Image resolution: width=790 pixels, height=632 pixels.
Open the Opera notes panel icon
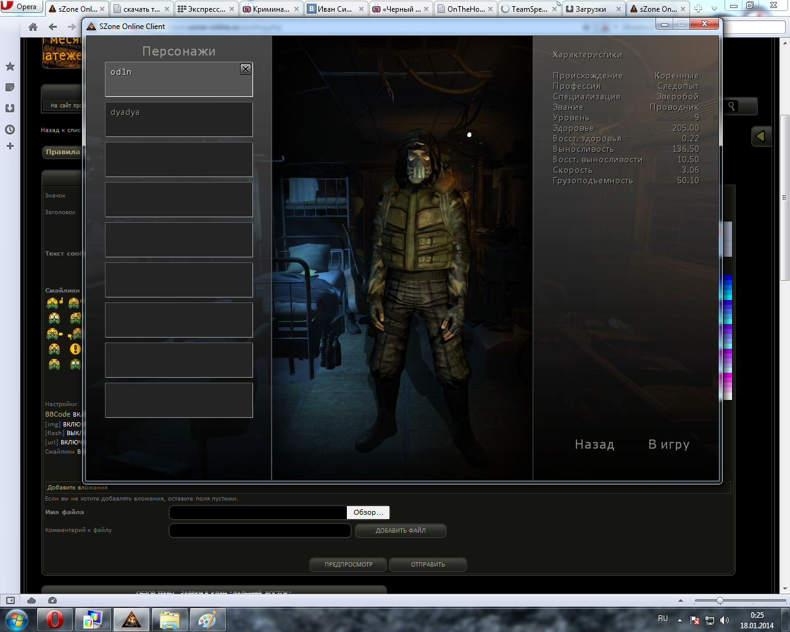pos(10,88)
